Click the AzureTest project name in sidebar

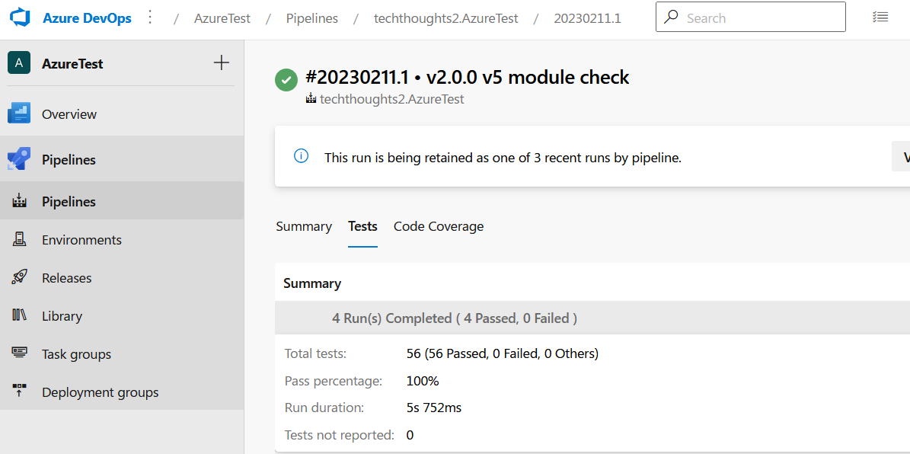pyautogui.click(x=72, y=63)
